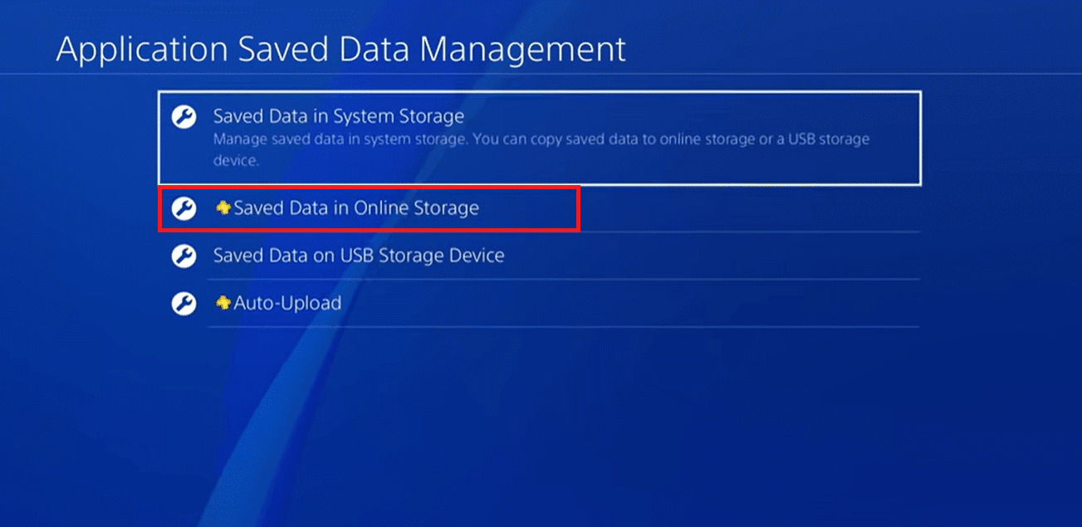Viewport: 1082px width, 527px height.
Task: Click the wrench icon next to Saved Data on USB Storage Device
Action: coord(183,256)
